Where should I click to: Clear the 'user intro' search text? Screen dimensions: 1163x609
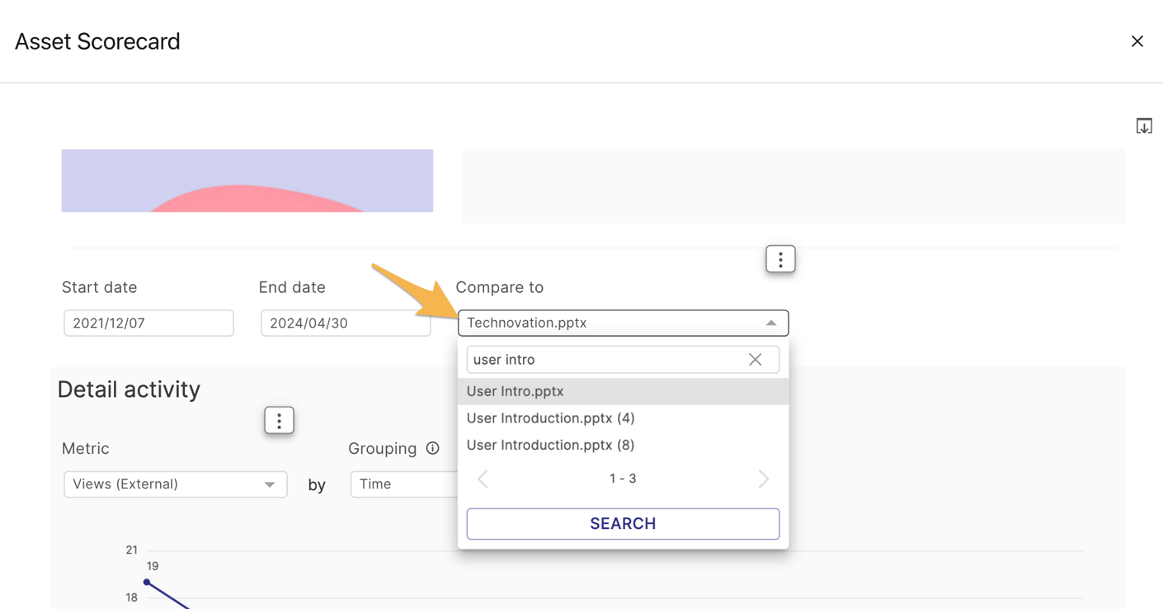pos(755,360)
